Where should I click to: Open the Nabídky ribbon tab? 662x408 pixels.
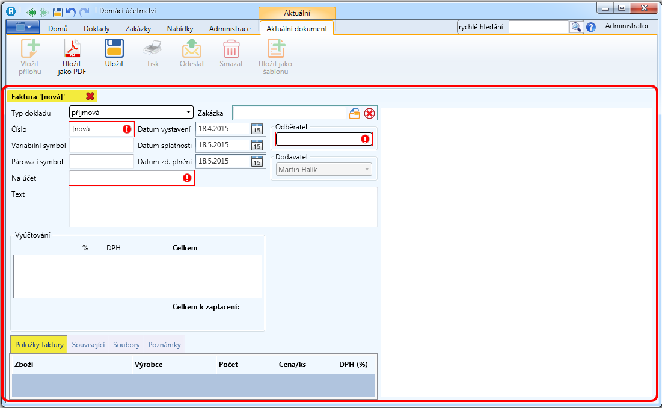pos(180,29)
